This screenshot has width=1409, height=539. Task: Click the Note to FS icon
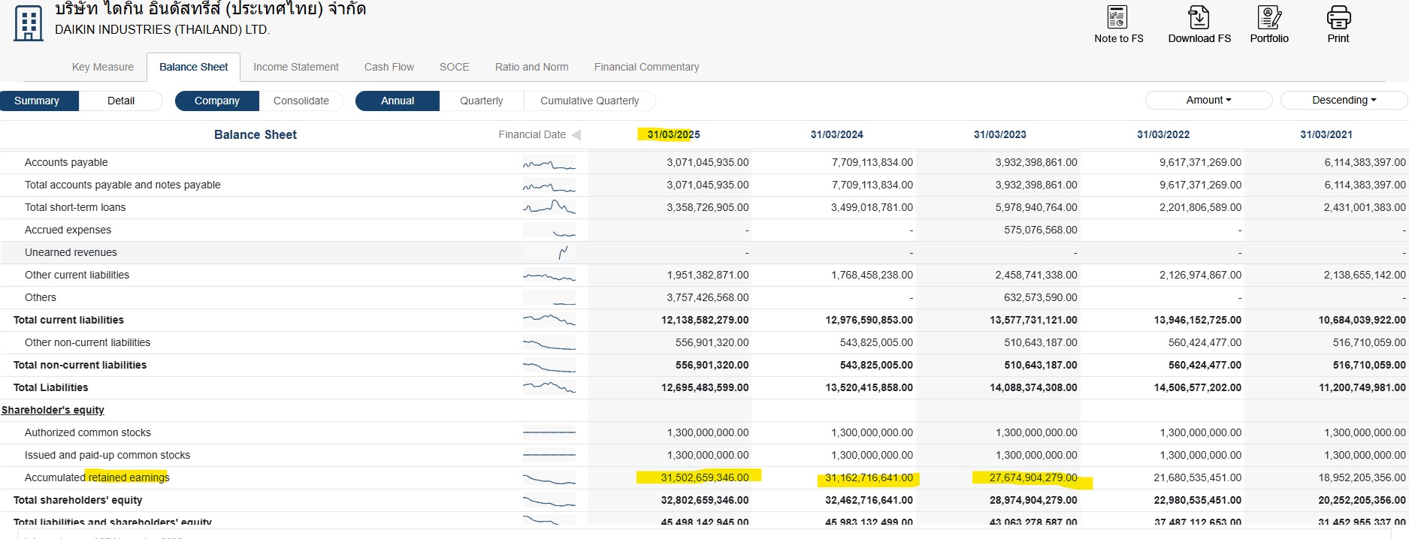point(1117,17)
